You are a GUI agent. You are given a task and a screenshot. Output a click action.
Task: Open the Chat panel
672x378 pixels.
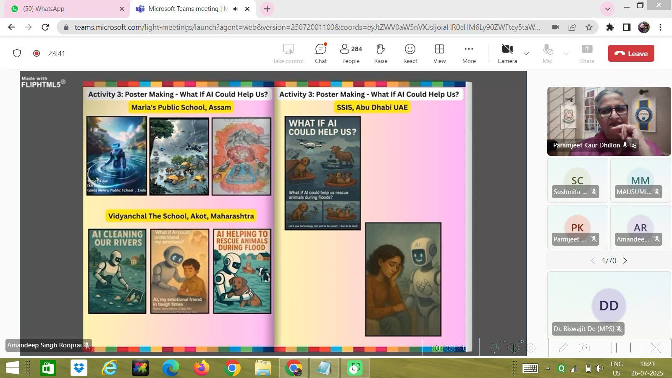[x=321, y=54]
